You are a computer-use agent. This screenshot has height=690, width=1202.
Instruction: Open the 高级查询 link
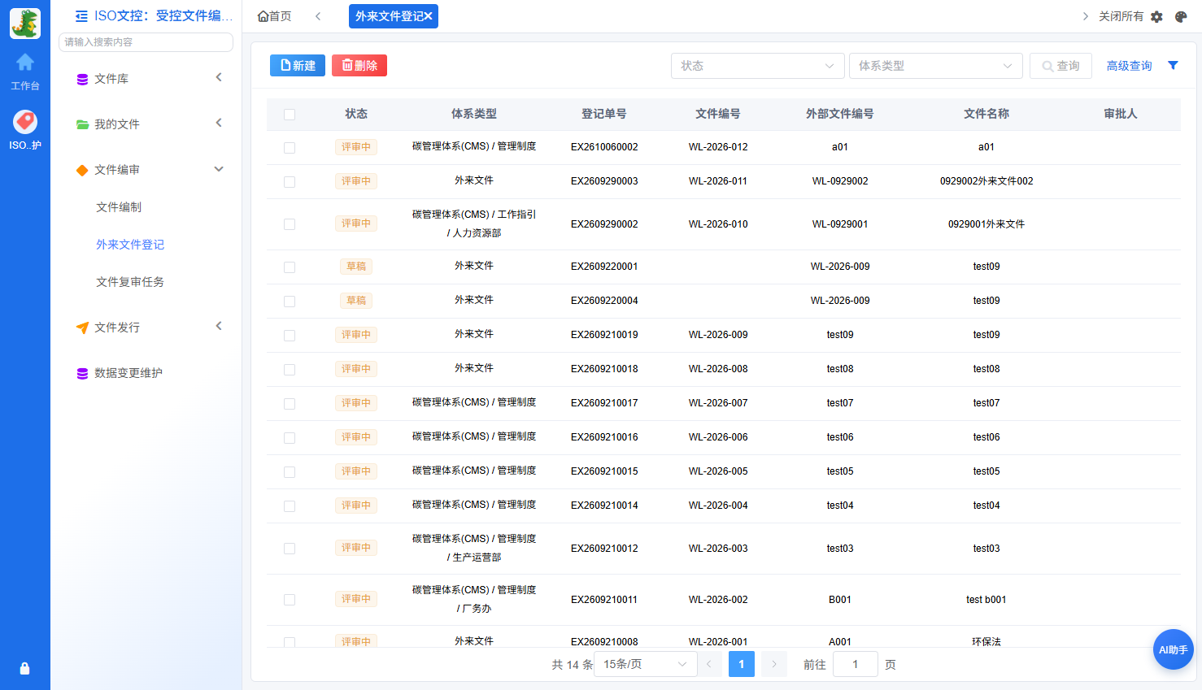[1129, 66]
